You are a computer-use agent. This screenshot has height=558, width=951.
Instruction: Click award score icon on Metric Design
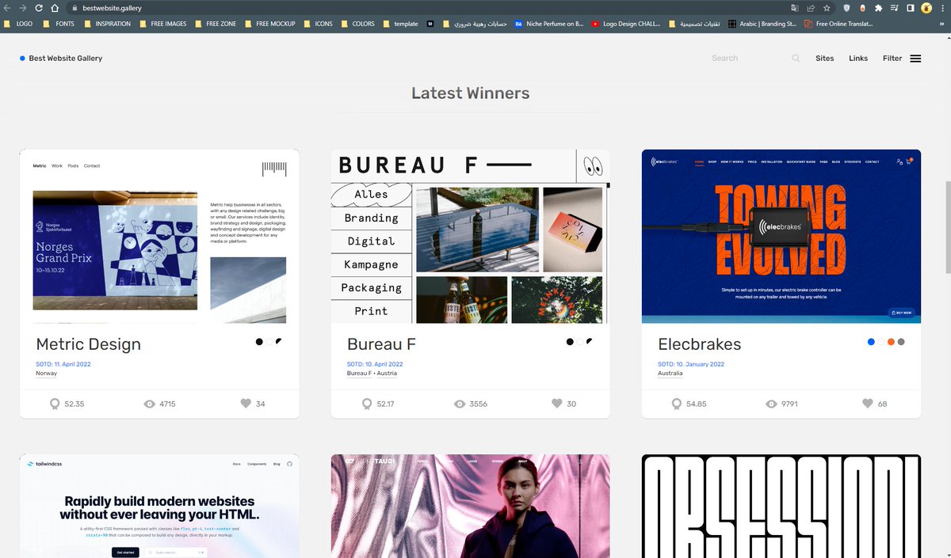[x=55, y=404]
